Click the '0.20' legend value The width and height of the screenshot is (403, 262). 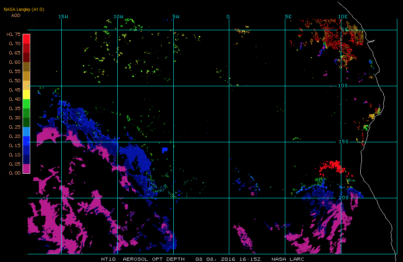tap(15, 136)
